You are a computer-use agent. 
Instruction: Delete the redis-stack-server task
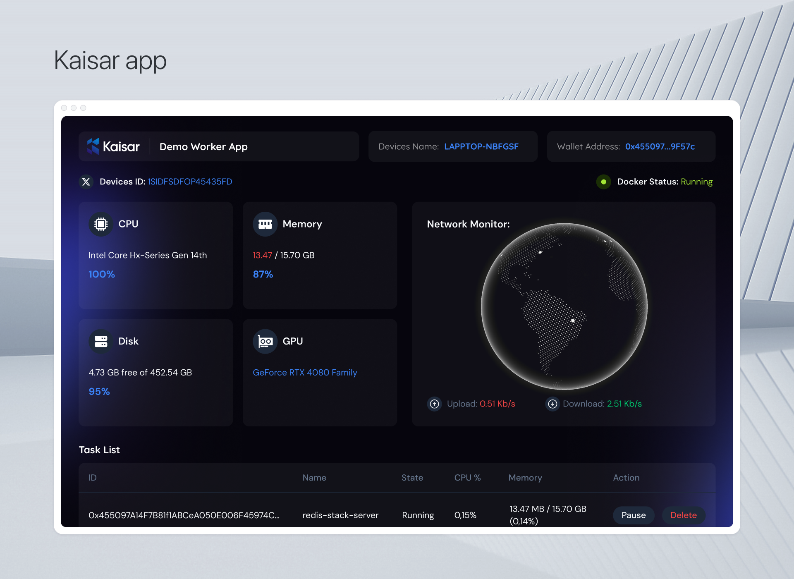[x=684, y=515]
